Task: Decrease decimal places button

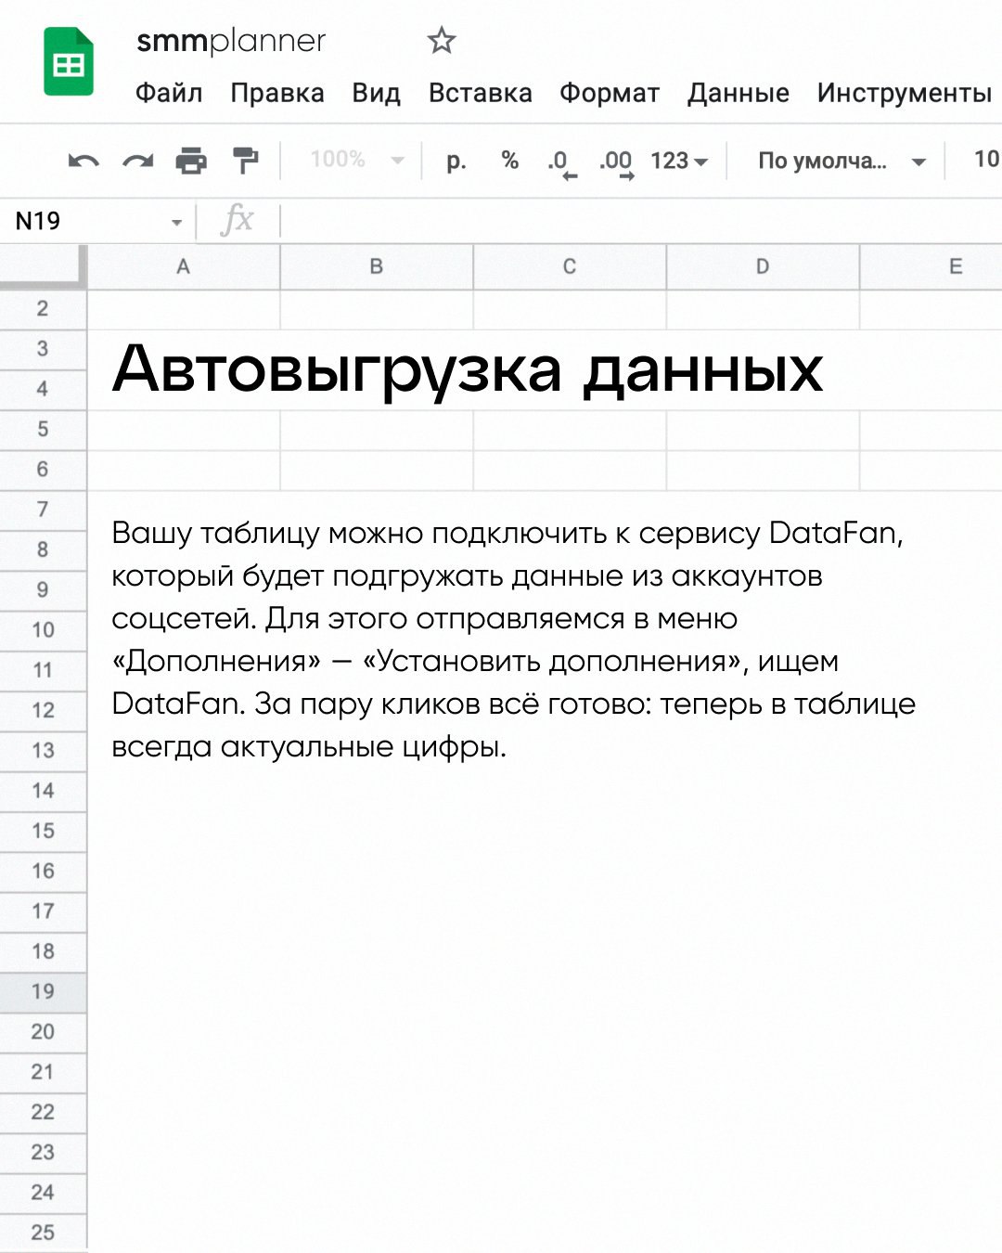Action: [560, 162]
